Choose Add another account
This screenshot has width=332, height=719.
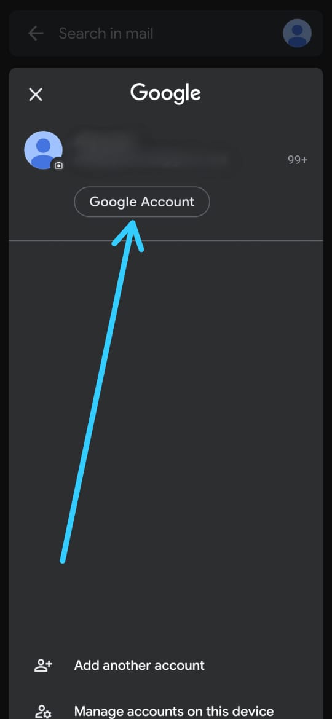tap(140, 666)
